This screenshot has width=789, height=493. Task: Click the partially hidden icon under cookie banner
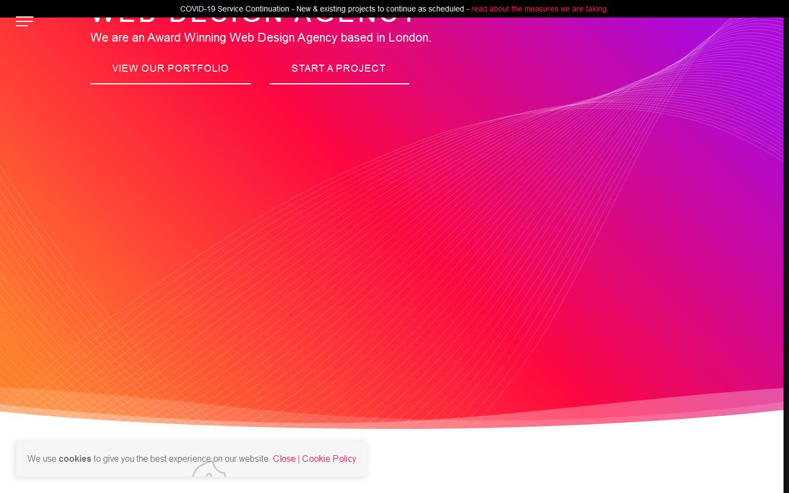pyautogui.click(x=209, y=471)
